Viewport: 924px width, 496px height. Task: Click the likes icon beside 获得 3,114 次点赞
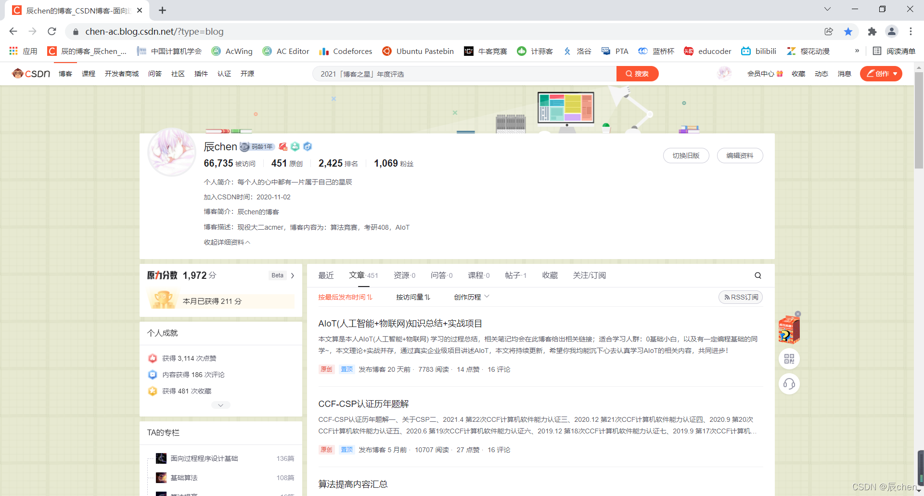(153, 358)
